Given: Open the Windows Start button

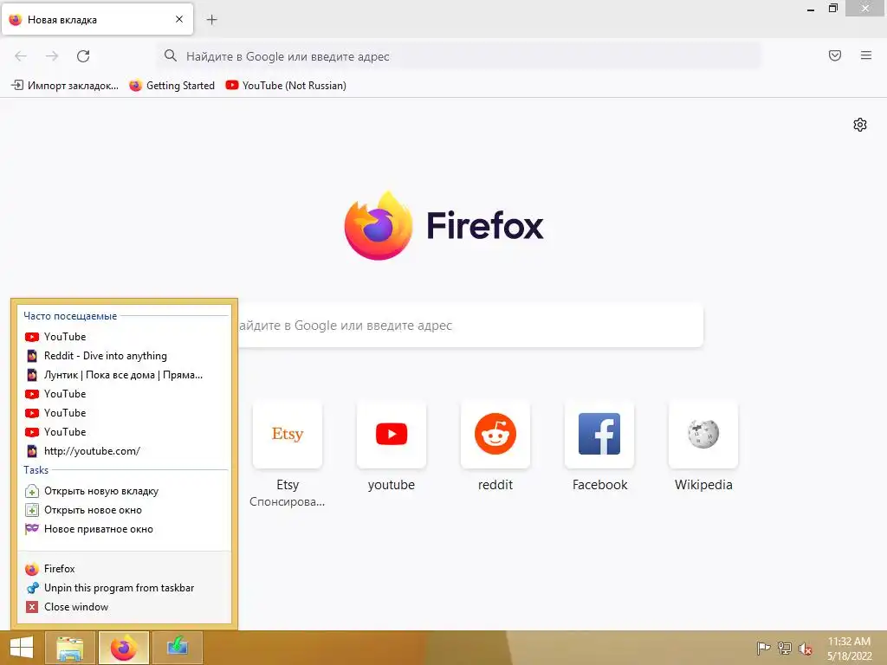Looking at the screenshot, I should [x=22, y=648].
